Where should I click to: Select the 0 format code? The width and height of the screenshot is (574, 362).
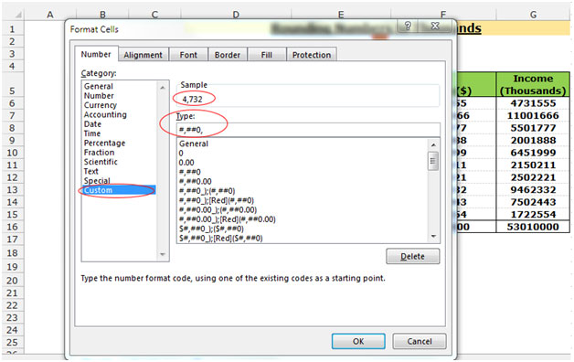point(181,154)
